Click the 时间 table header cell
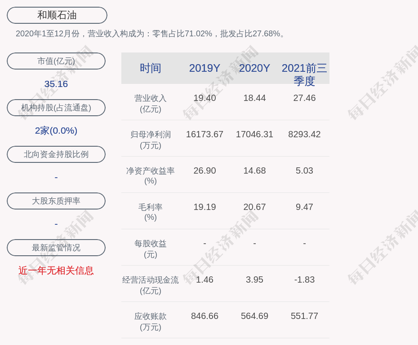 [151, 68]
